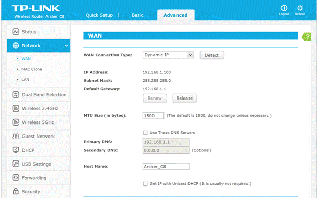Open help via green question mark icon
317x198 pixels.
coord(307,37)
